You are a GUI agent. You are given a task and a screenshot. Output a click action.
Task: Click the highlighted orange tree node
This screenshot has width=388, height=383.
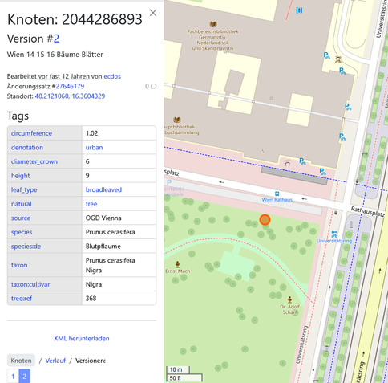tap(265, 220)
